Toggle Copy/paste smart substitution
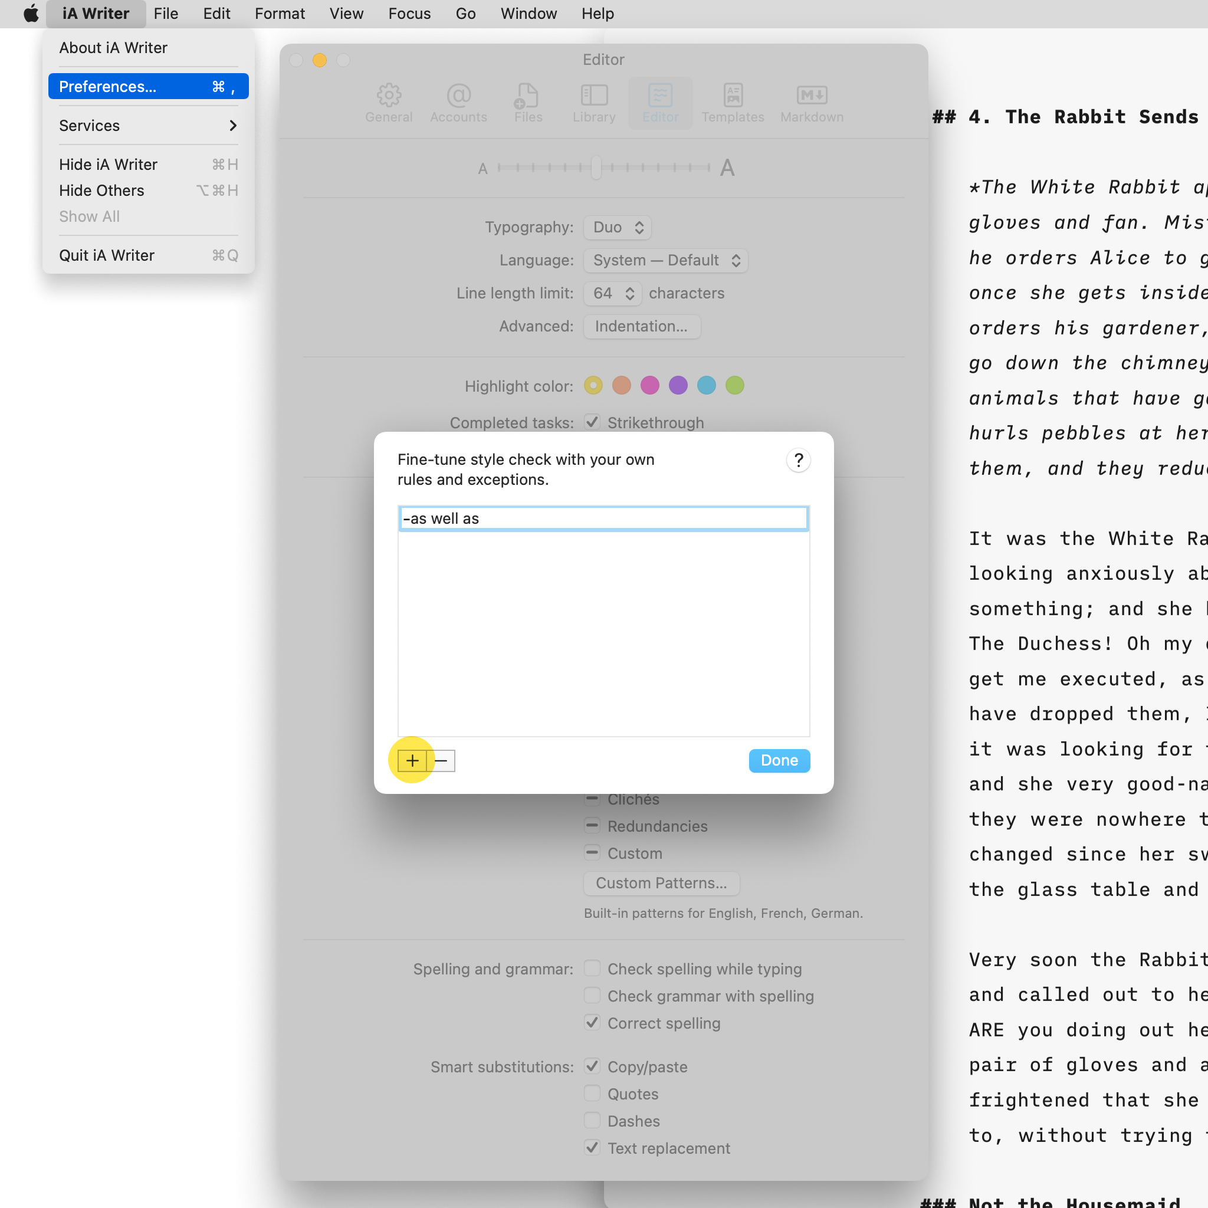This screenshot has width=1208, height=1208. tap(592, 1066)
